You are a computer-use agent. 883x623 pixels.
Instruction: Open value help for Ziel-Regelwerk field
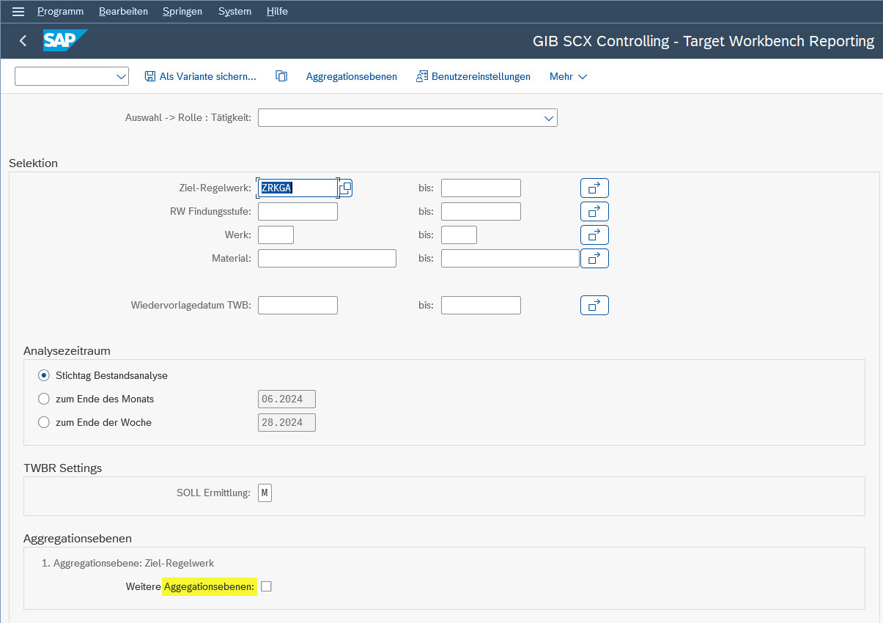tap(346, 188)
